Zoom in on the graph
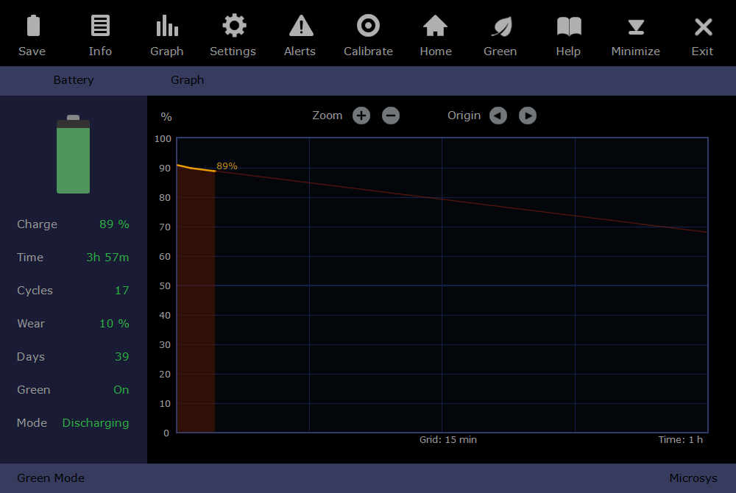The width and height of the screenshot is (736, 493). pyautogui.click(x=361, y=116)
